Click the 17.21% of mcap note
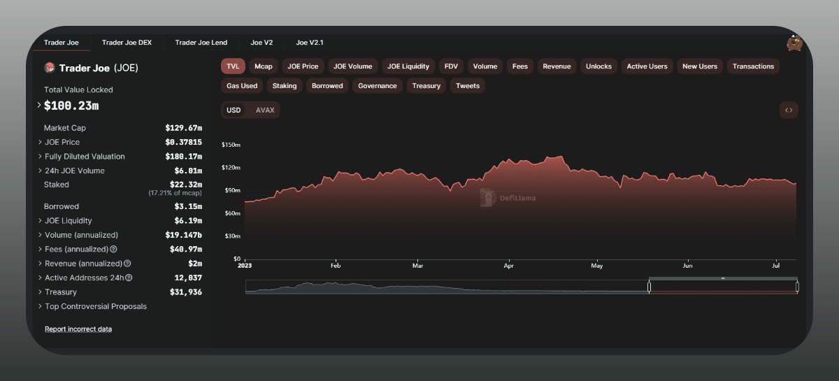The height and width of the screenshot is (381, 839). pyautogui.click(x=175, y=192)
